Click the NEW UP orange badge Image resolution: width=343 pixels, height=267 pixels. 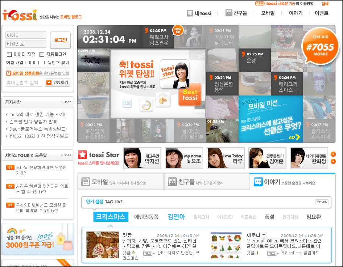178,31
